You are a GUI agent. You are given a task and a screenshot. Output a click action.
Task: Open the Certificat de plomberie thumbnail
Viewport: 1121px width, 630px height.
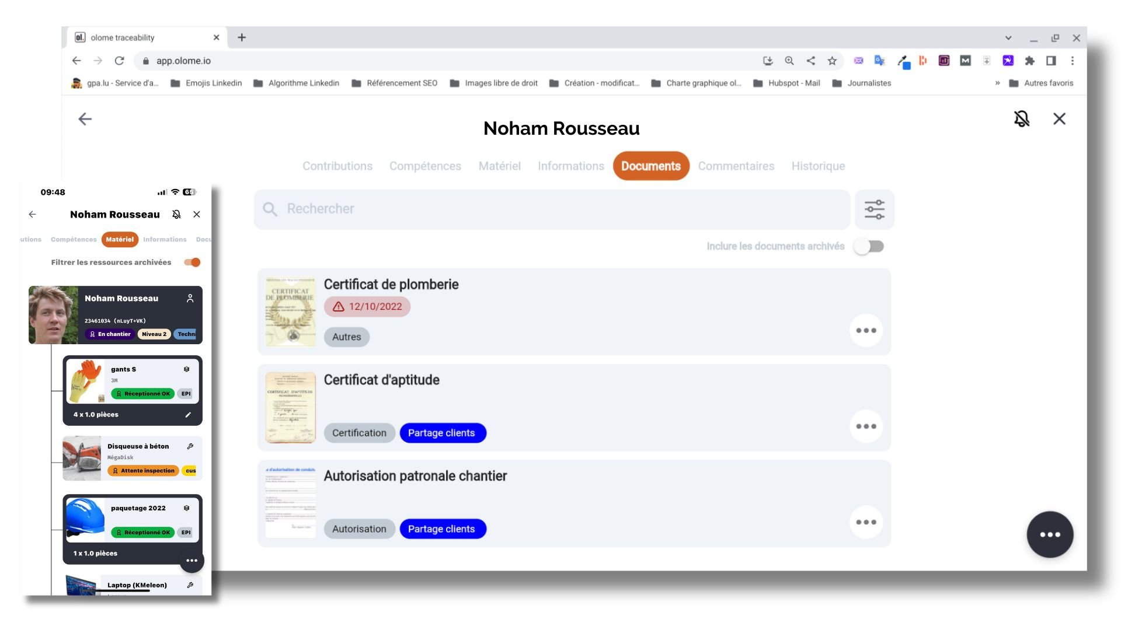pos(290,312)
